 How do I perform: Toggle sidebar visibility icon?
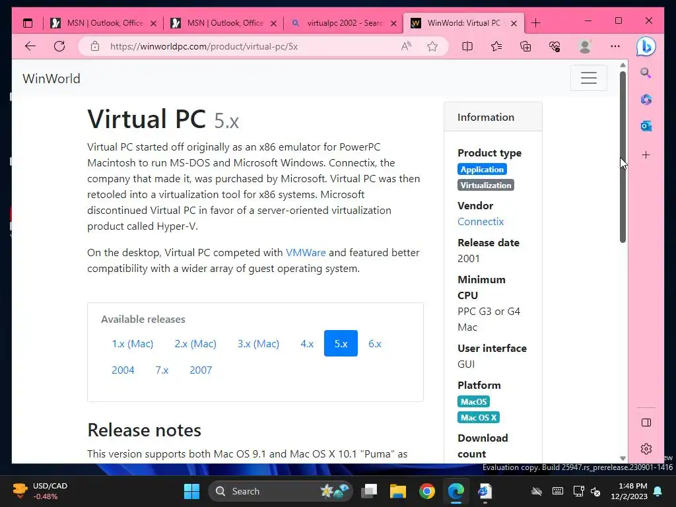coord(646,422)
